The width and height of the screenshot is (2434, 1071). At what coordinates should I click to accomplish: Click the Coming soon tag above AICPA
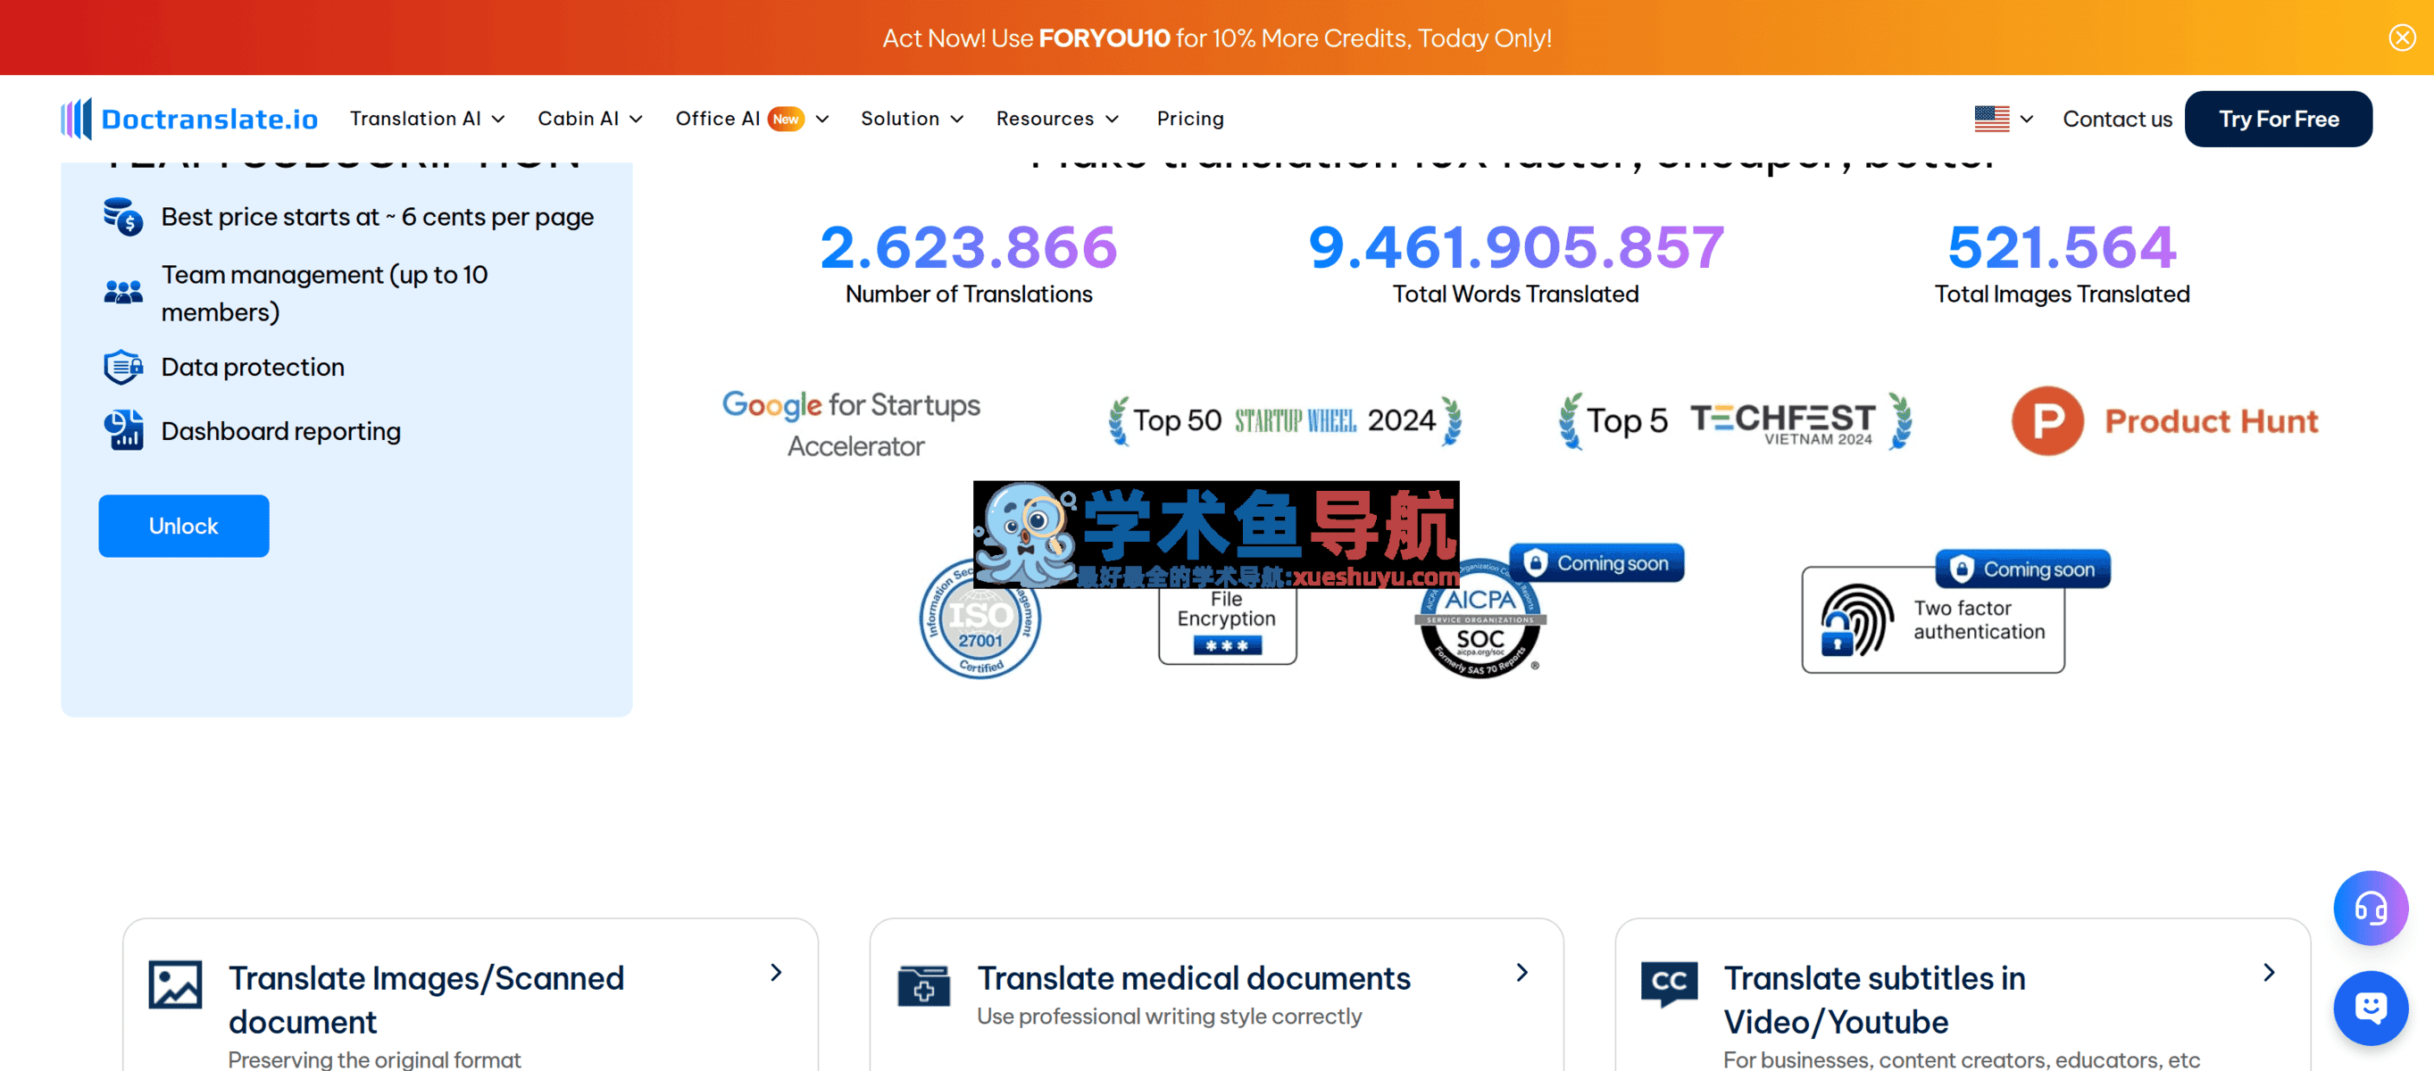tap(1596, 563)
